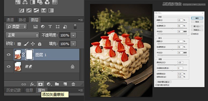Click the 不透明度 100% value field
208x101 pixels.
coord(65,35)
